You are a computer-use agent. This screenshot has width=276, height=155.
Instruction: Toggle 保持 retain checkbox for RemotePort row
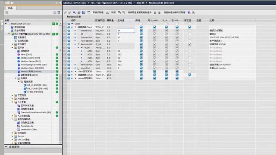[141, 65]
